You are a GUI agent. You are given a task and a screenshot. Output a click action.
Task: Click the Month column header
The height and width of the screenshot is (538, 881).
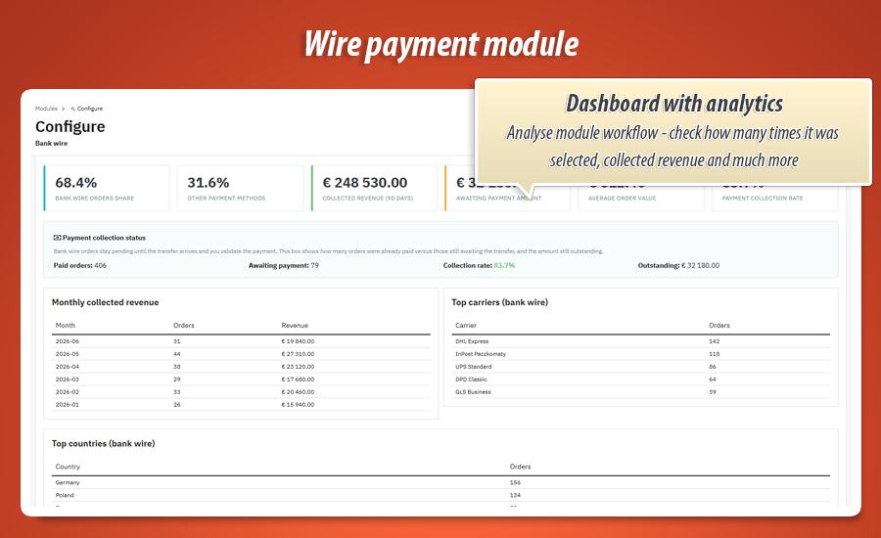pyautogui.click(x=66, y=325)
